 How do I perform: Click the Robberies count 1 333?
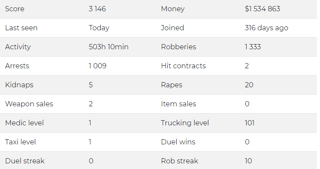point(253,47)
